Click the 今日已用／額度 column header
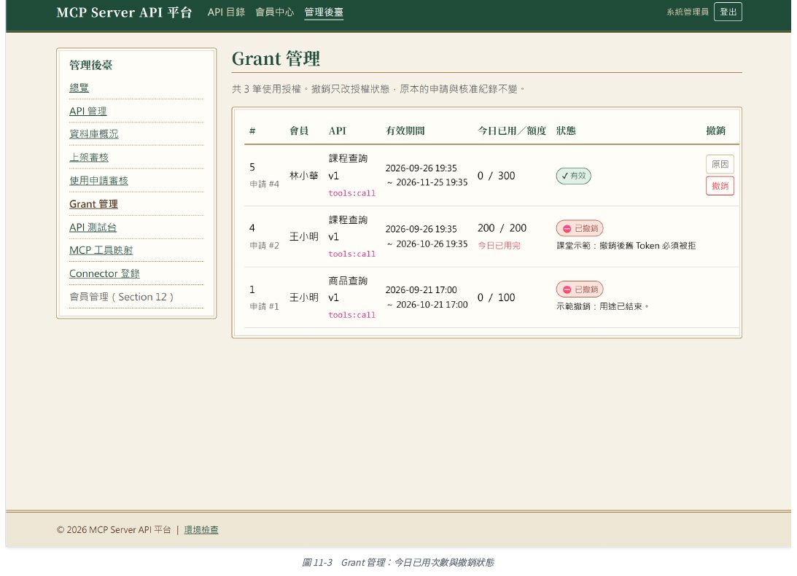This screenshot has height=576, width=797. pyautogui.click(x=512, y=131)
